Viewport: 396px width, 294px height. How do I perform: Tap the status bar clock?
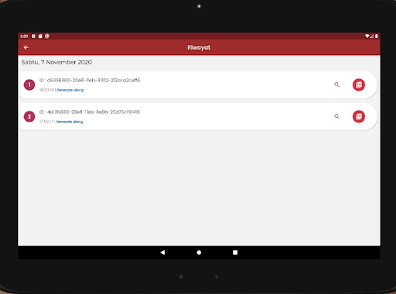click(x=24, y=36)
